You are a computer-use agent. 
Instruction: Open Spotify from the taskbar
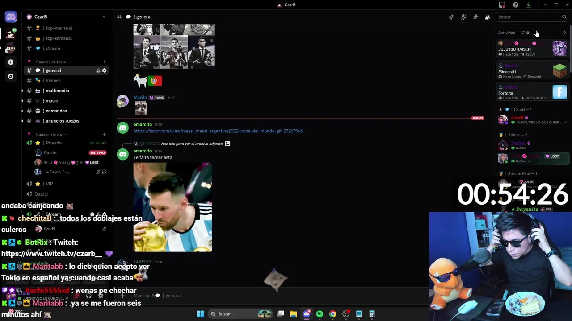(320, 314)
